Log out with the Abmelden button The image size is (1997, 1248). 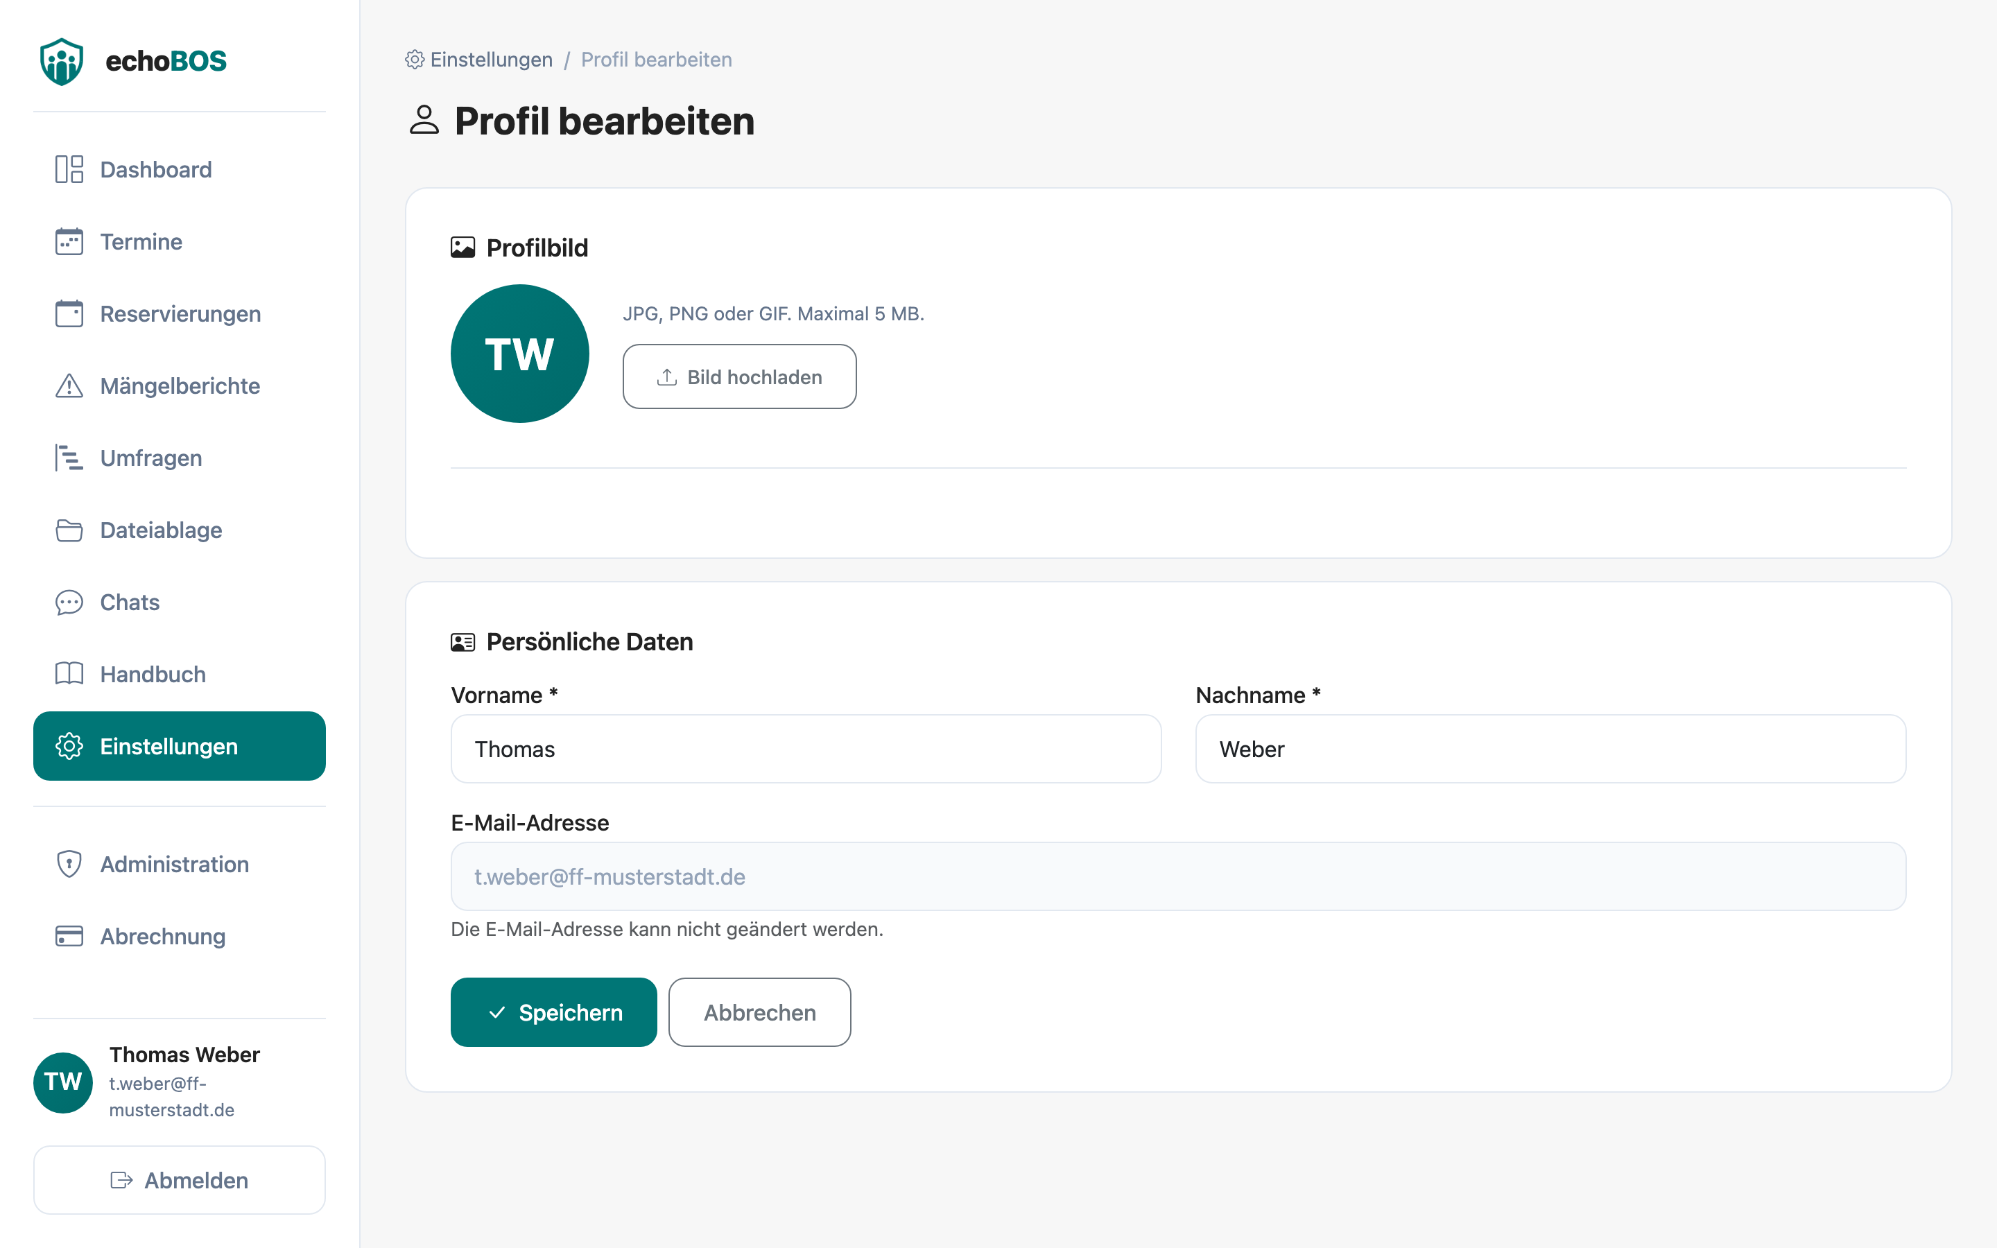tap(179, 1179)
